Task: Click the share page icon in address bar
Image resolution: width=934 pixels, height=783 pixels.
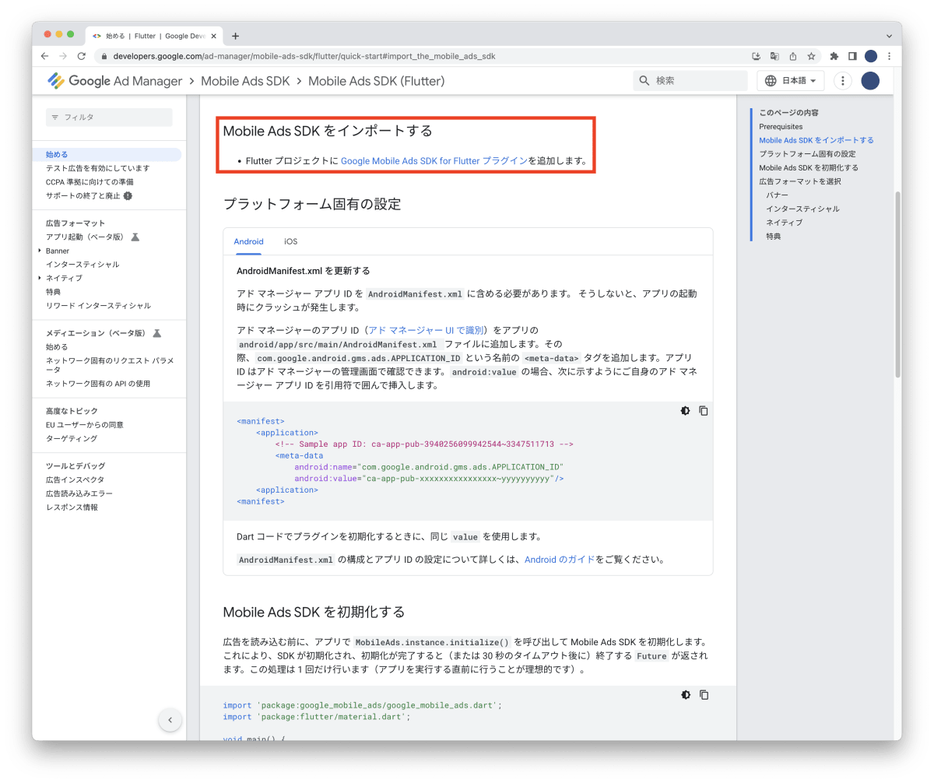Action: click(x=793, y=56)
